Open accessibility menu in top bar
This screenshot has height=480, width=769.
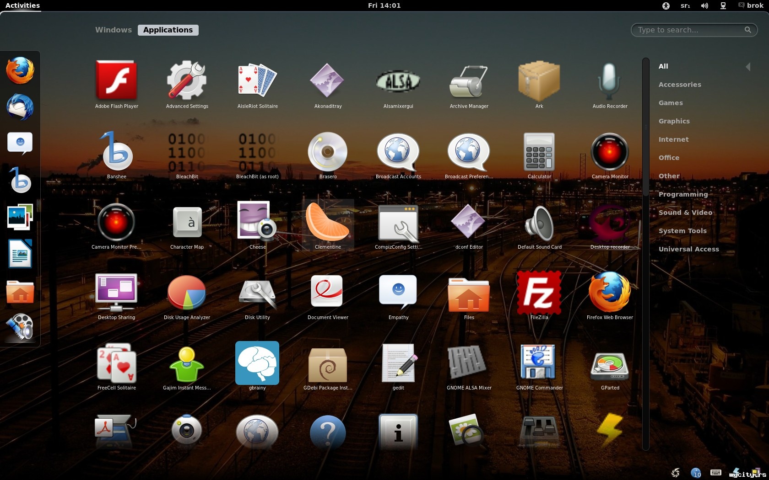(x=666, y=5)
